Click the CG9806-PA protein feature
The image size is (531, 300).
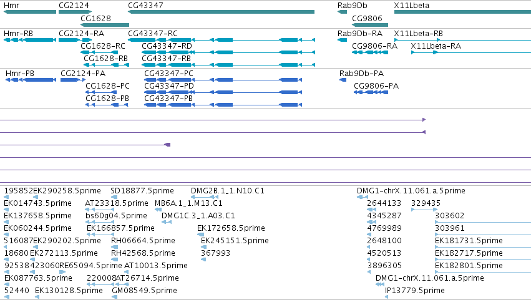[x=371, y=92]
